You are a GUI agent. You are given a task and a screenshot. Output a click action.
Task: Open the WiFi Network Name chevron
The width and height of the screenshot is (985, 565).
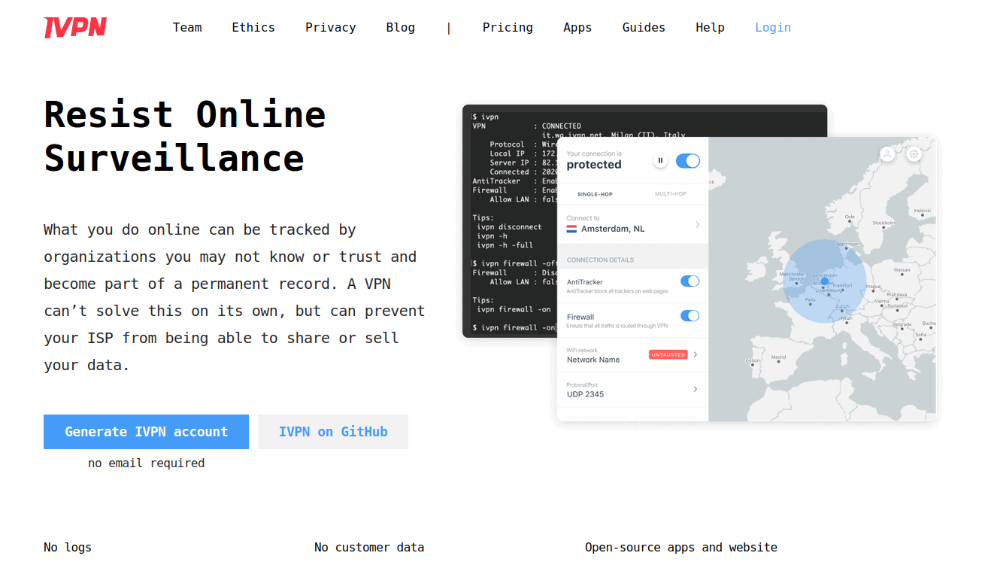tap(695, 354)
